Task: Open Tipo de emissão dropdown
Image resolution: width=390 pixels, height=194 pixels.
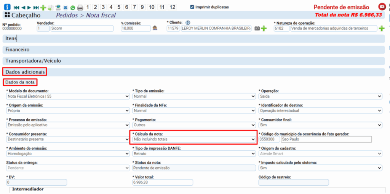Action: [194, 96]
